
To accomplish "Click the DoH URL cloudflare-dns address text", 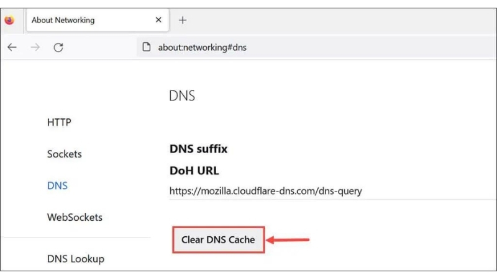I will pos(266,191).
